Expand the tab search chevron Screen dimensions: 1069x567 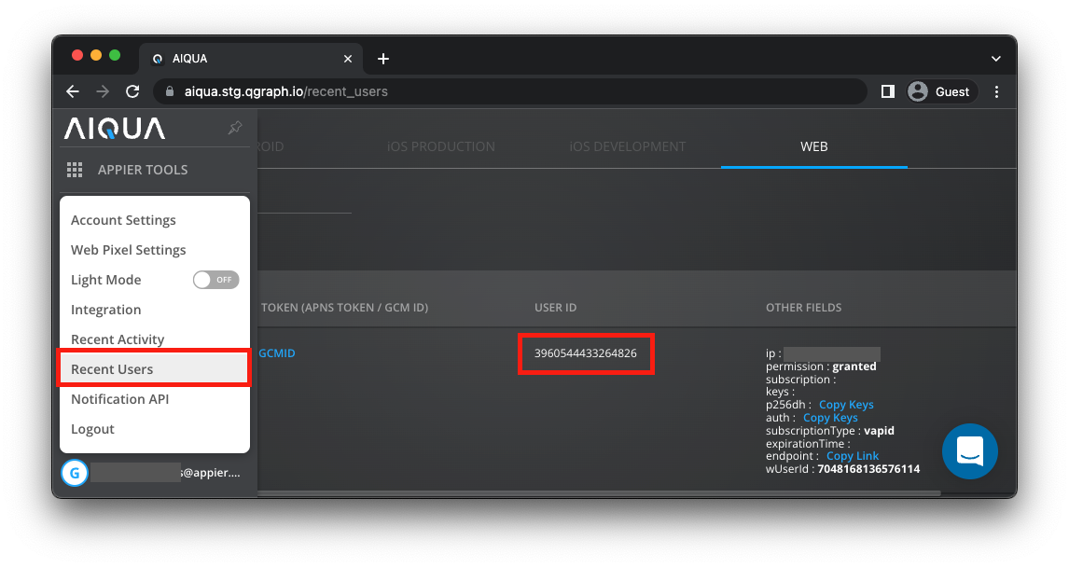click(x=995, y=59)
